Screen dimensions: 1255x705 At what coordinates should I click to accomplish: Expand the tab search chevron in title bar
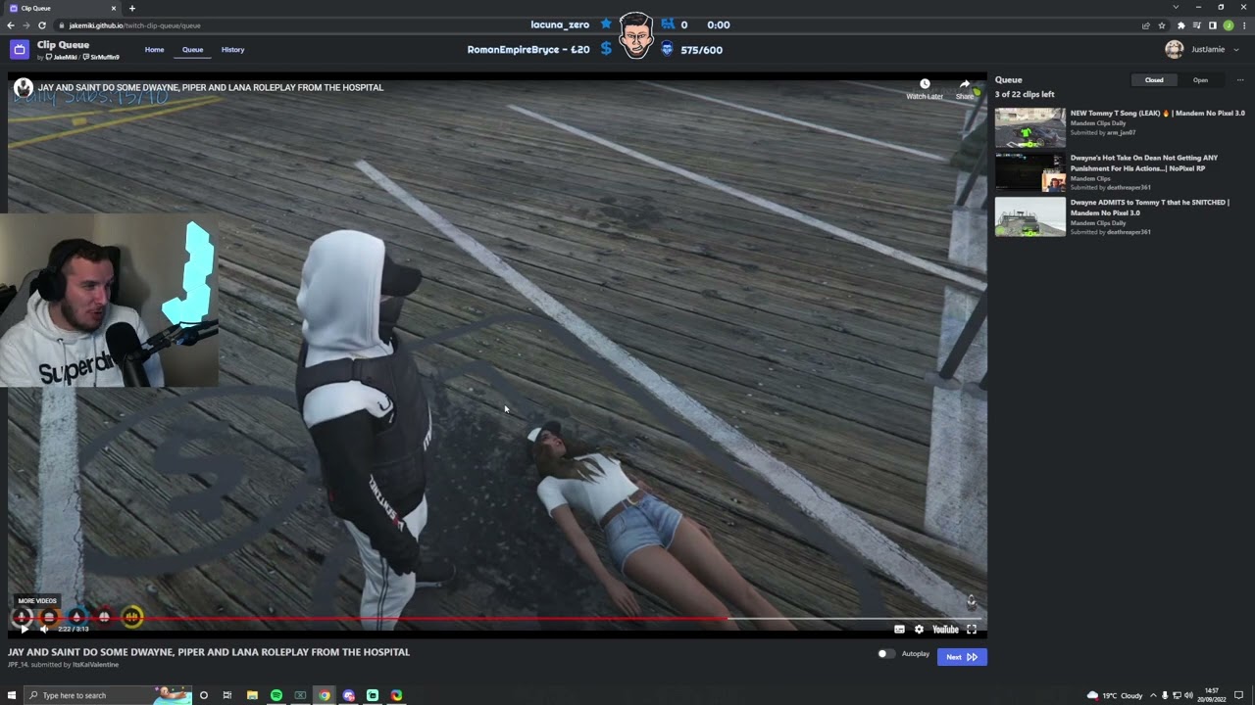(x=1176, y=8)
